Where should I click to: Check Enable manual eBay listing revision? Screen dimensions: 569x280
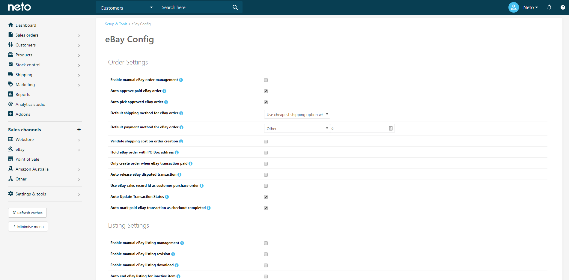click(x=266, y=254)
